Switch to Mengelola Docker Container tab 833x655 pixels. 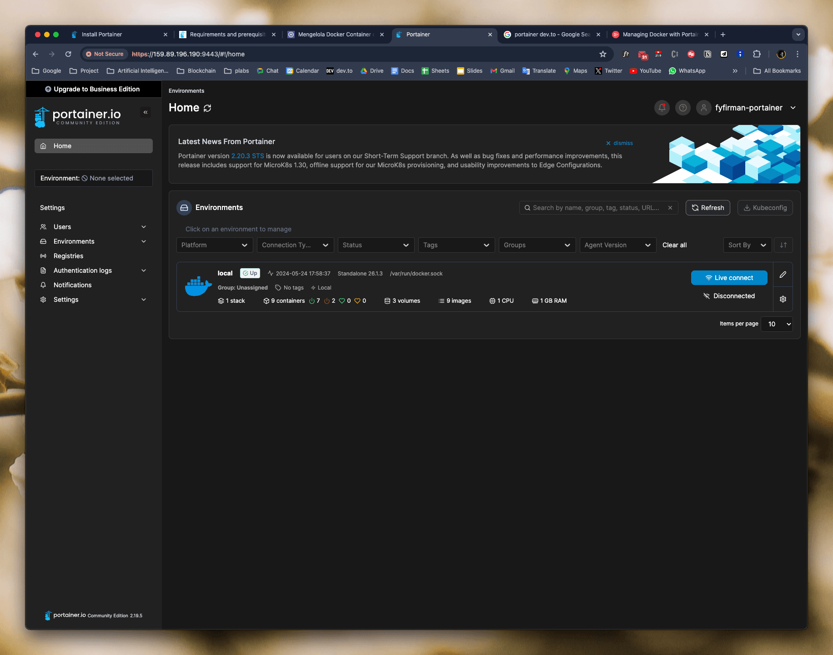336,35
